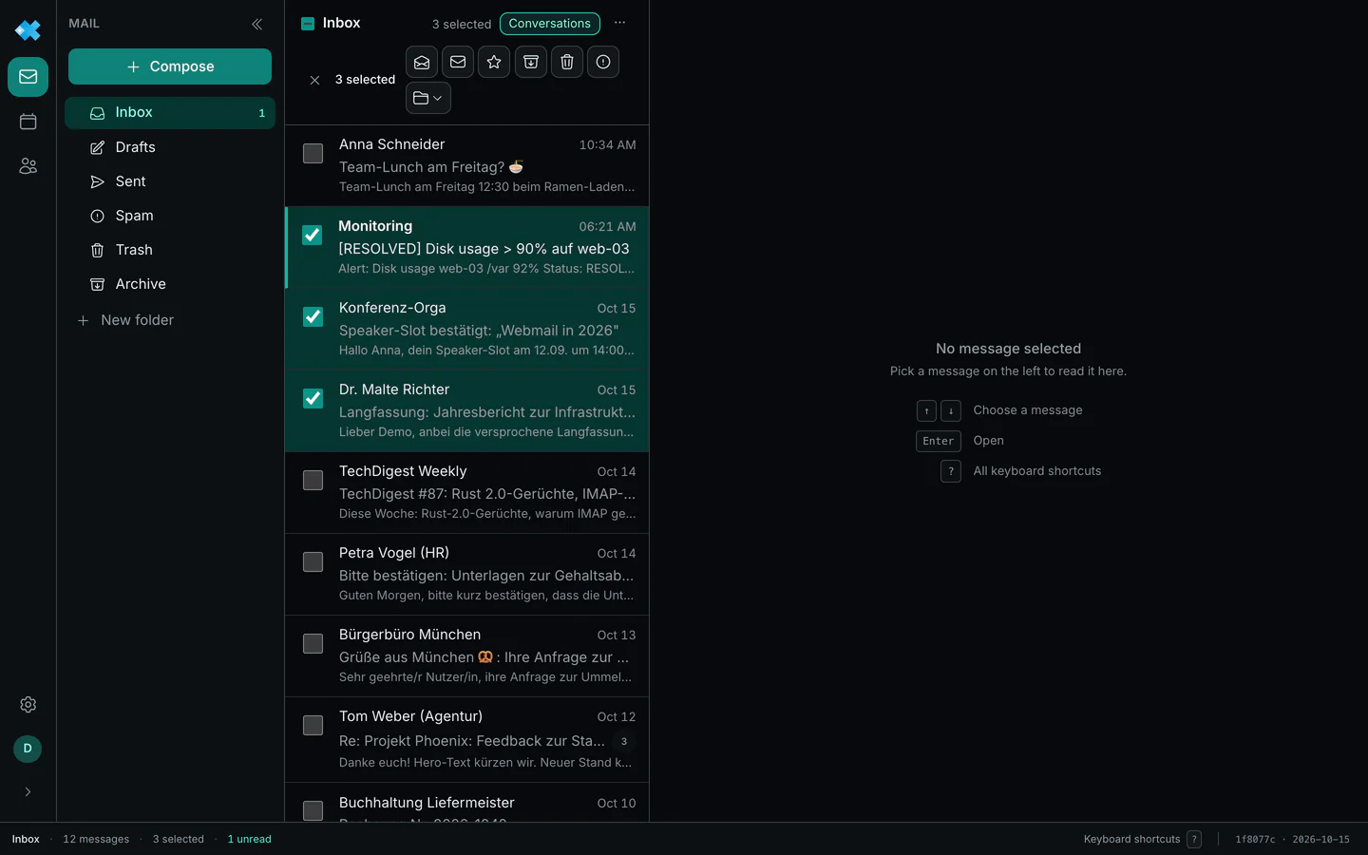This screenshot has width=1368, height=855.
Task: Open the Drafts folder
Action: pos(170,147)
